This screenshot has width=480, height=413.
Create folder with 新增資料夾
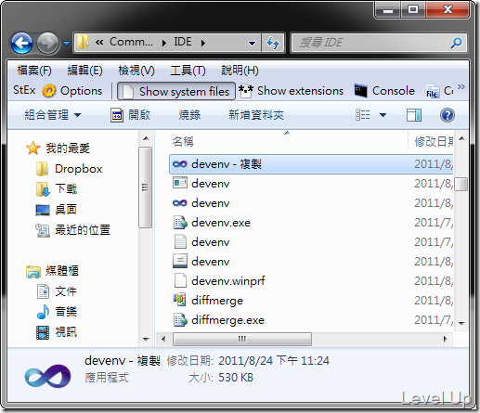tap(256, 115)
